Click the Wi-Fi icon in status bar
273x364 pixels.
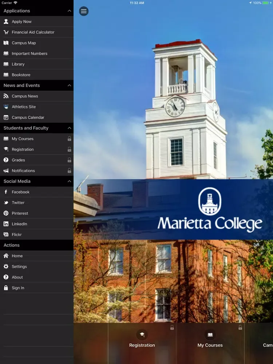point(15,3)
